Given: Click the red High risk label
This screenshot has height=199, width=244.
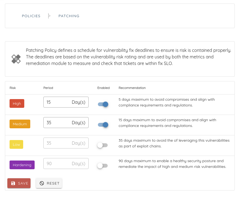Looking at the screenshot, I should click(17, 103).
